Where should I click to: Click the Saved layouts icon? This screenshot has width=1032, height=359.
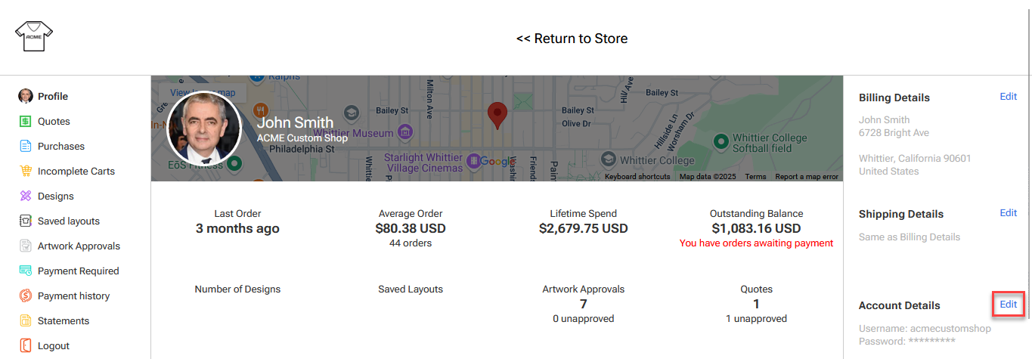pyautogui.click(x=26, y=221)
